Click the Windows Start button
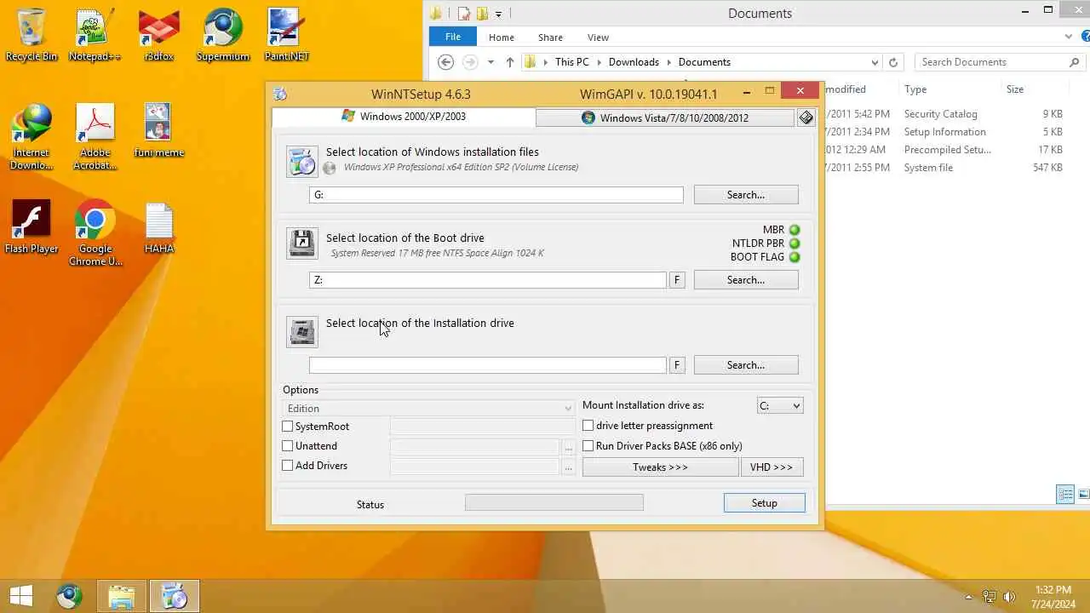 (20, 596)
